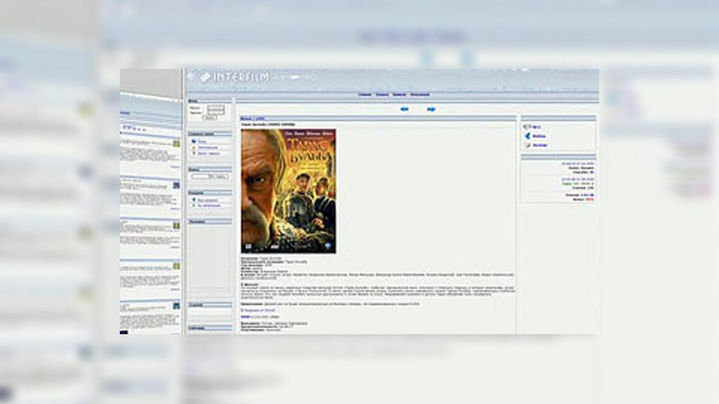Click the top icon in the right actions panel
The width and height of the screenshot is (719, 404).
pos(527,127)
